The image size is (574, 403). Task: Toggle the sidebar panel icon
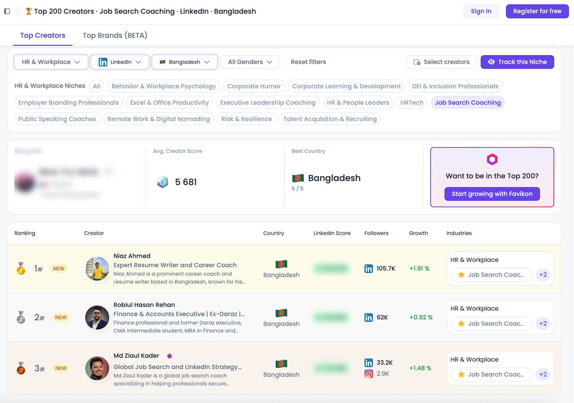[7, 11]
